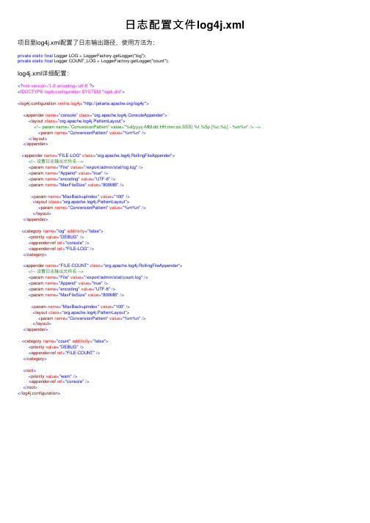Click the appender-ref ref="FILE-LOG" line

tap(61, 249)
